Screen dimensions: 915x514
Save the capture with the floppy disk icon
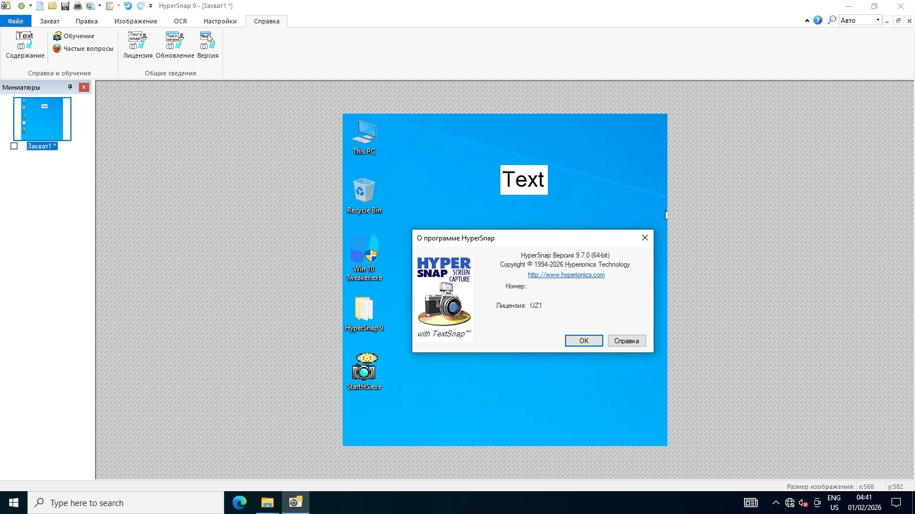point(65,6)
